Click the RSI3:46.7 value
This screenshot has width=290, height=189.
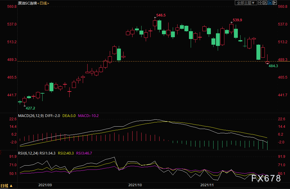pos(84,153)
